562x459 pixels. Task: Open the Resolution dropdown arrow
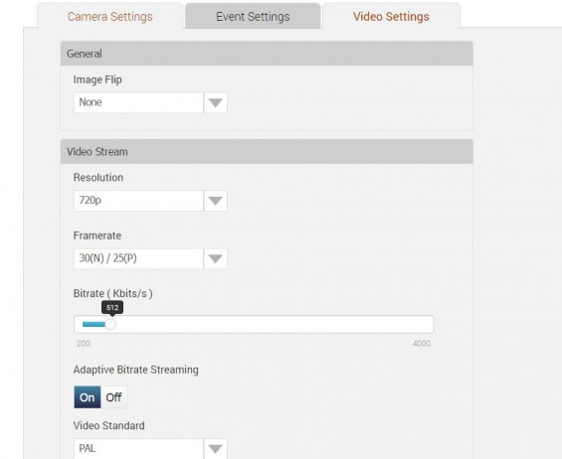pos(216,201)
